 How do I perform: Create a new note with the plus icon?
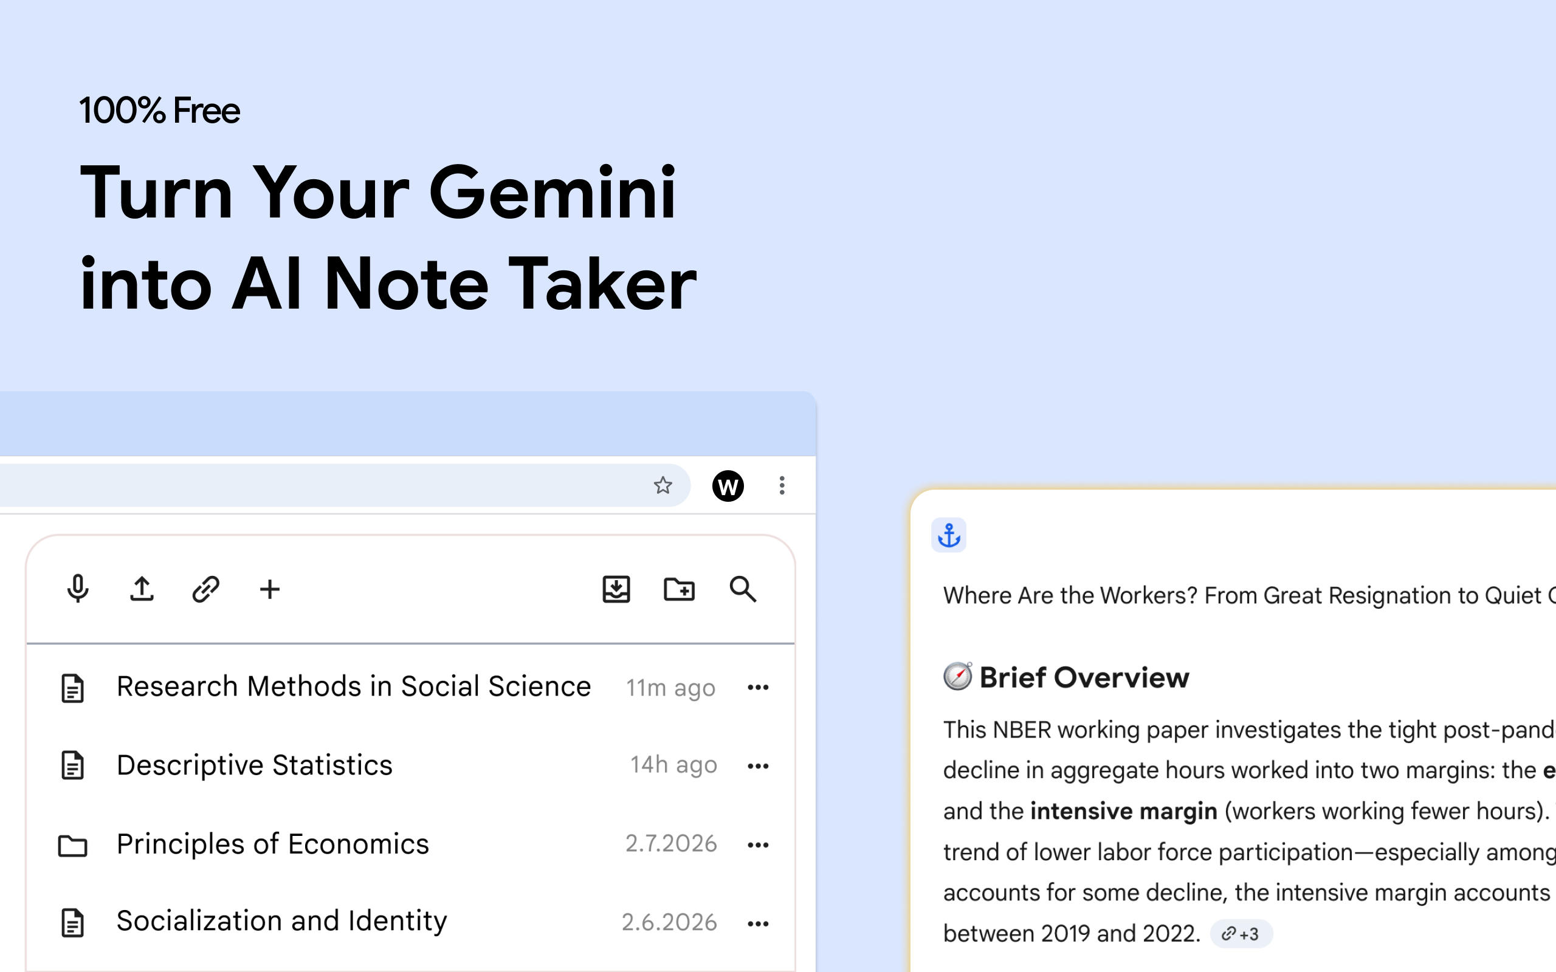(x=269, y=589)
